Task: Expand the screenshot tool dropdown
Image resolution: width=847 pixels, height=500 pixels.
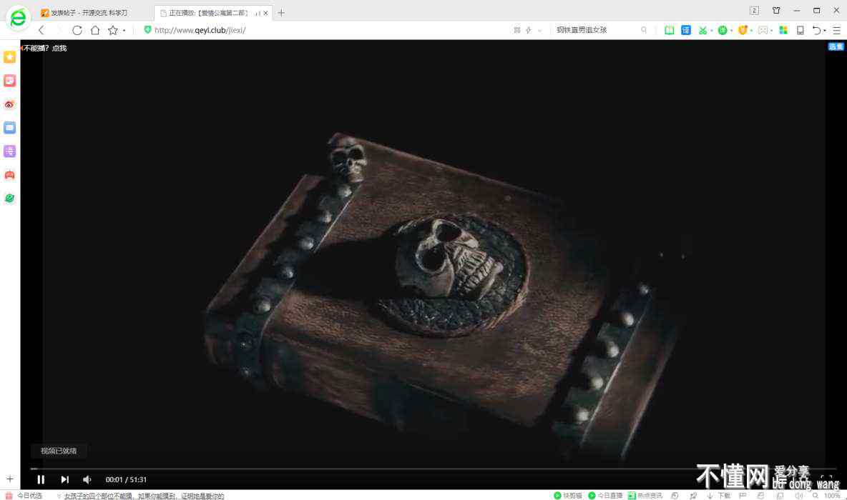Action: (x=711, y=31)
